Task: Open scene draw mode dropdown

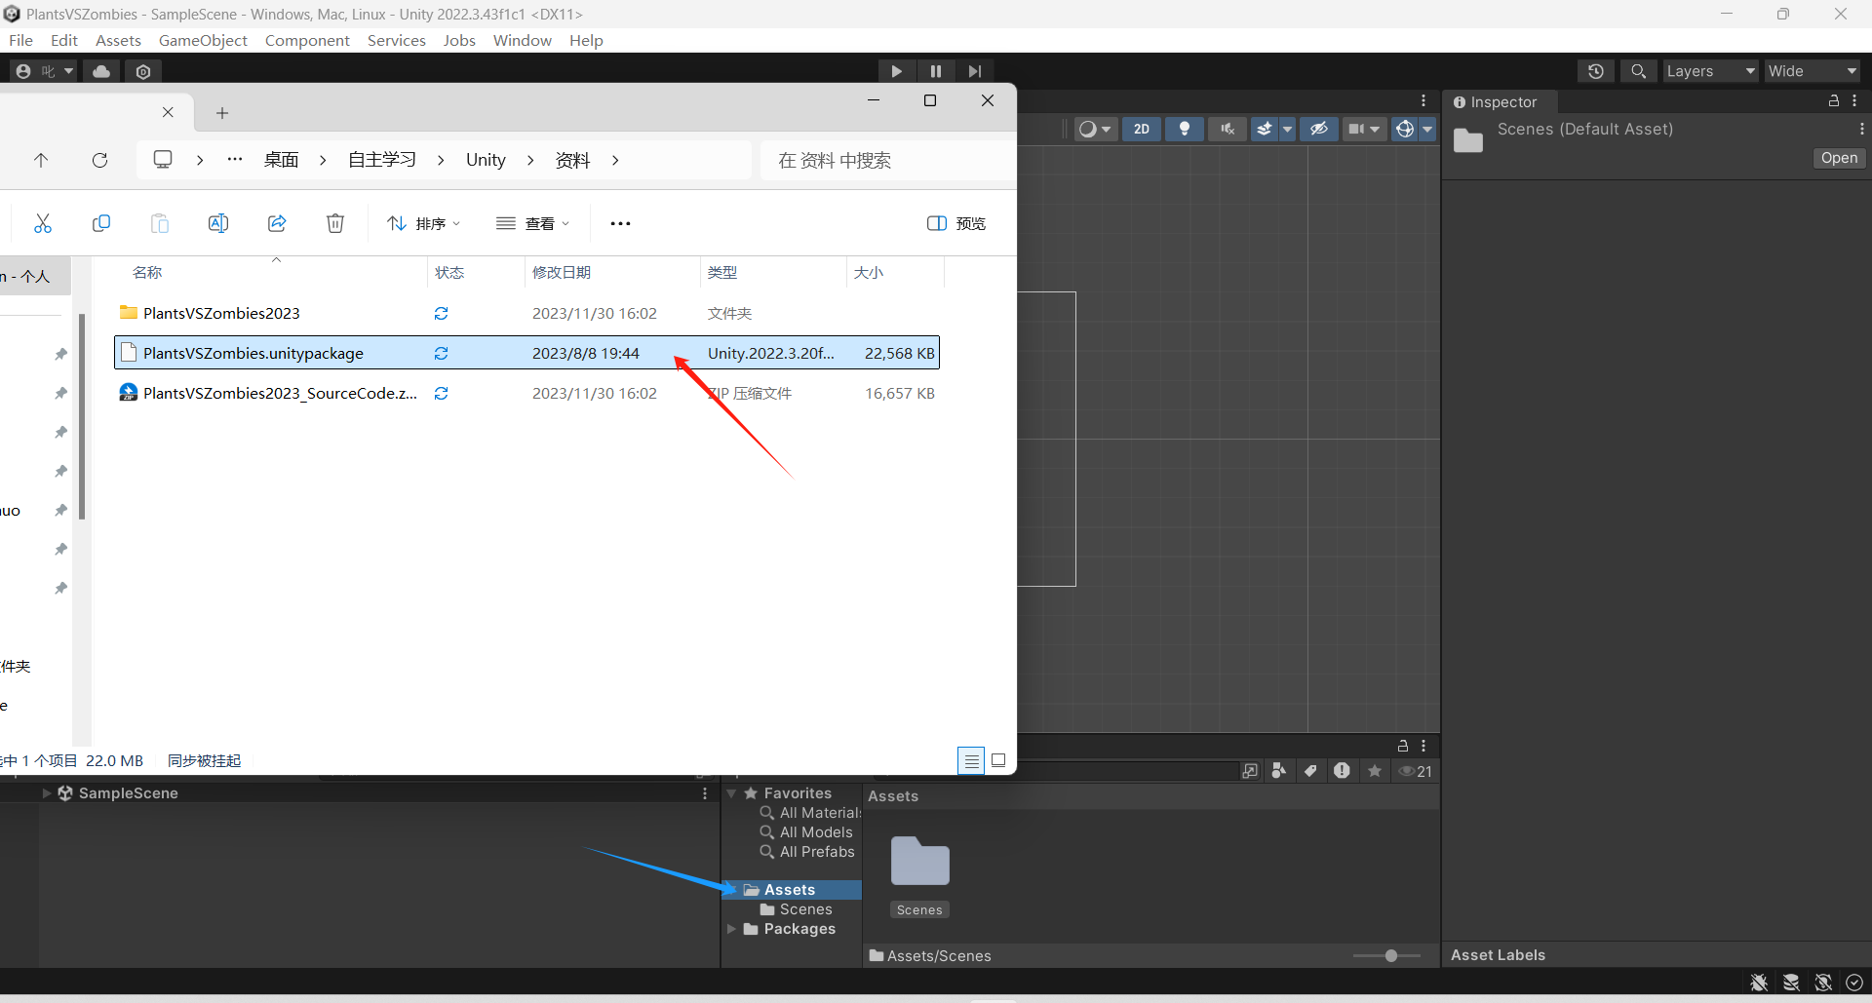Action: coord(1095,129)
